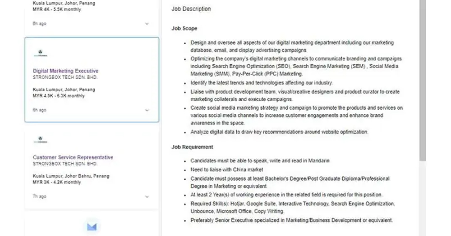Click the page vertical scrollbar thumb
The height and width of the screenshot is (236, 451).
422,81
